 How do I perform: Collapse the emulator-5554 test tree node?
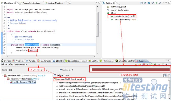point(3,76)
